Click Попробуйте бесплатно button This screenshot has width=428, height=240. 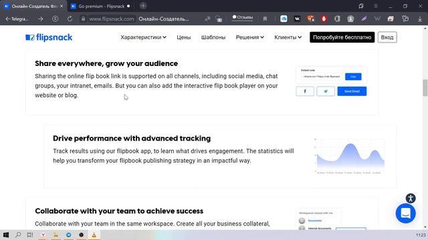(x=342, y=37)
